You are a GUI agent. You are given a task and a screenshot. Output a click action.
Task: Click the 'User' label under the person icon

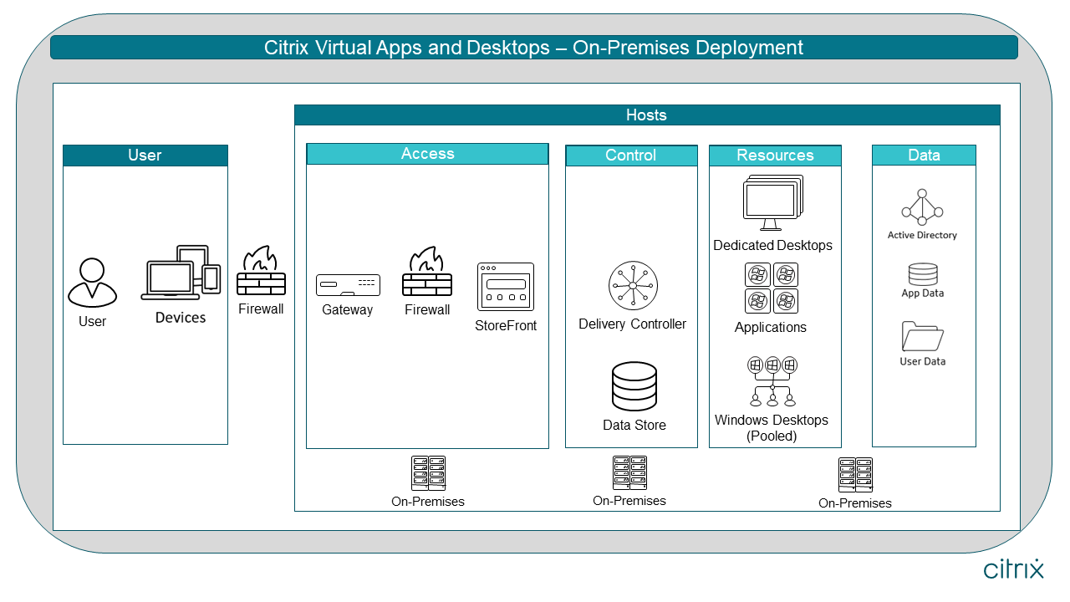pos(92,322)
